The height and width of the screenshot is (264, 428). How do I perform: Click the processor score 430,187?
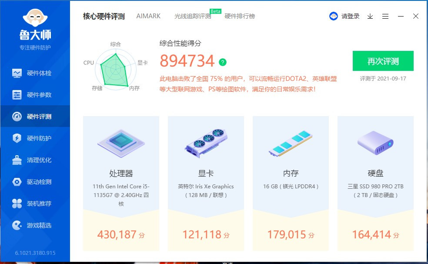click(117, 234)
